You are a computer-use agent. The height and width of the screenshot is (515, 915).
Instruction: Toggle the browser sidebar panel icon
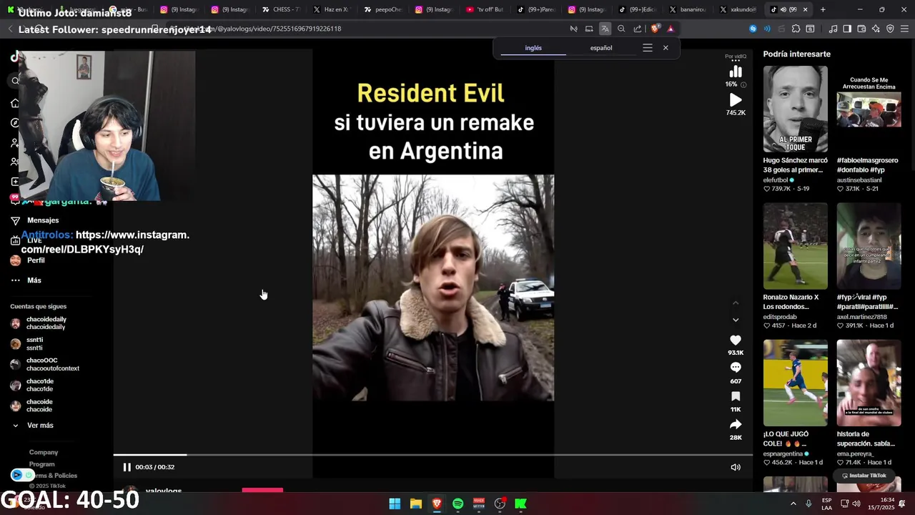tap(847, 29)
